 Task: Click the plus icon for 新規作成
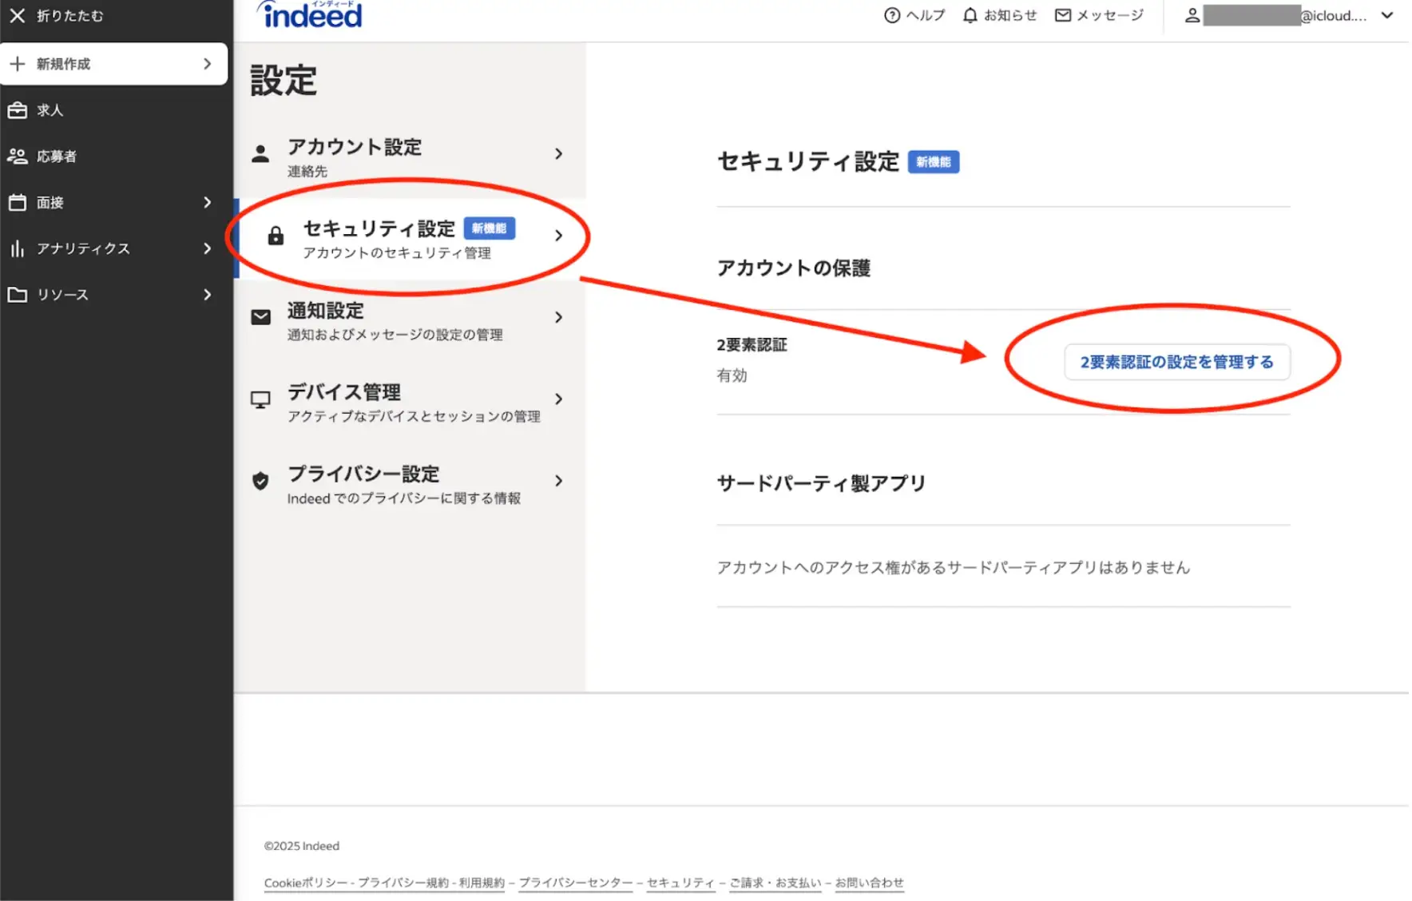tap(18, 63)
